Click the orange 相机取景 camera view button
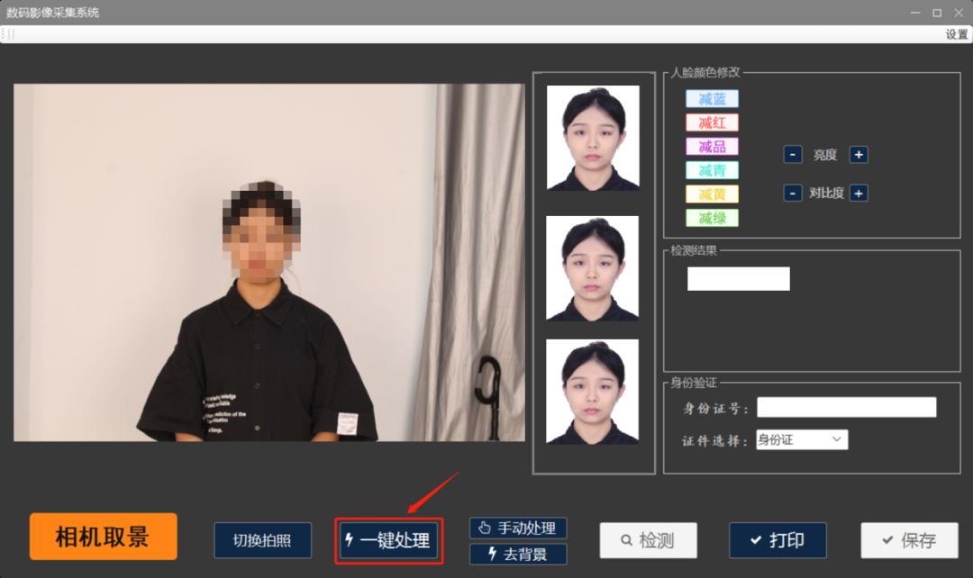This screenshot has width=973, height=578. pyautogui.click(x=103, y=537)
